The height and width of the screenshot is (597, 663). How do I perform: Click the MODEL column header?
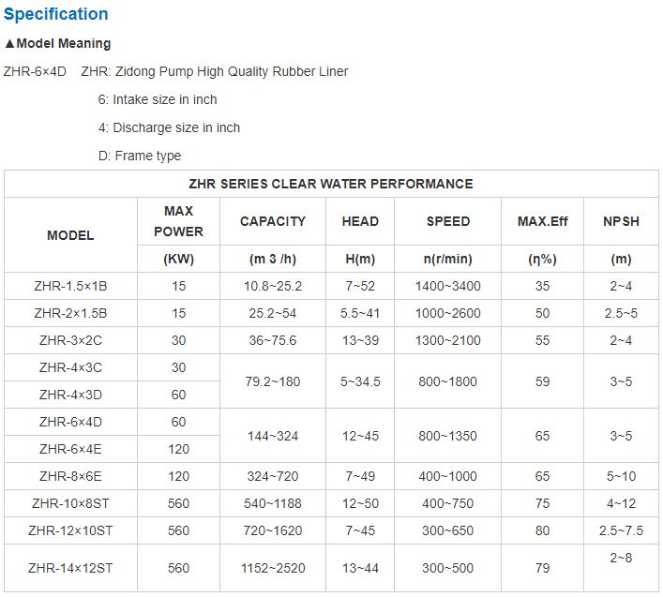click(x=70, y=235)
